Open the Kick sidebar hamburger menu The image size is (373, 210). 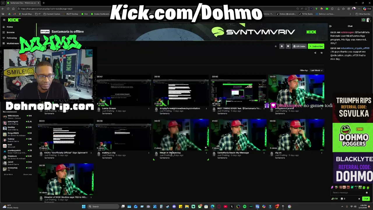pos(4,20)
